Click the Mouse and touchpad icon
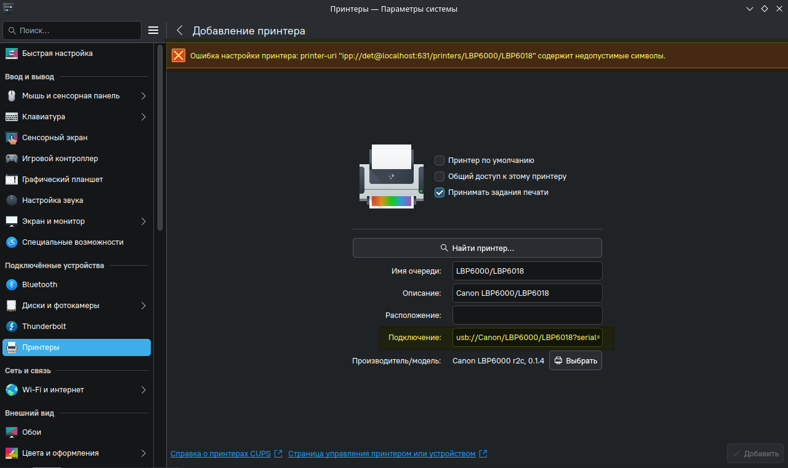This screenshot has height=468, width=788. (x=12, y=96)
